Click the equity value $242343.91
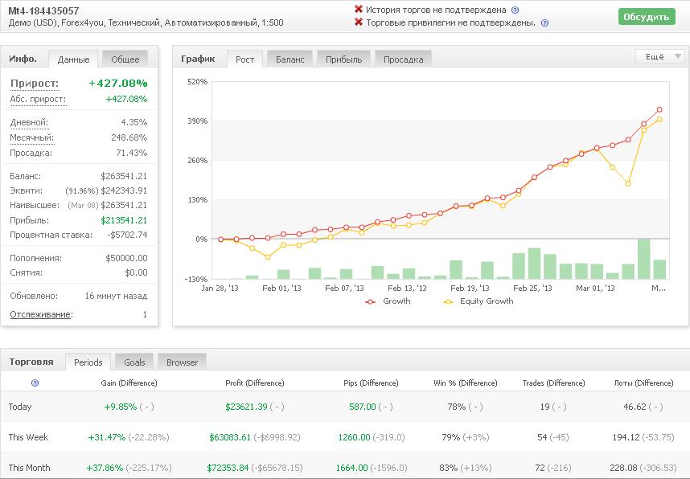The image size is (690, 479). 124,191
